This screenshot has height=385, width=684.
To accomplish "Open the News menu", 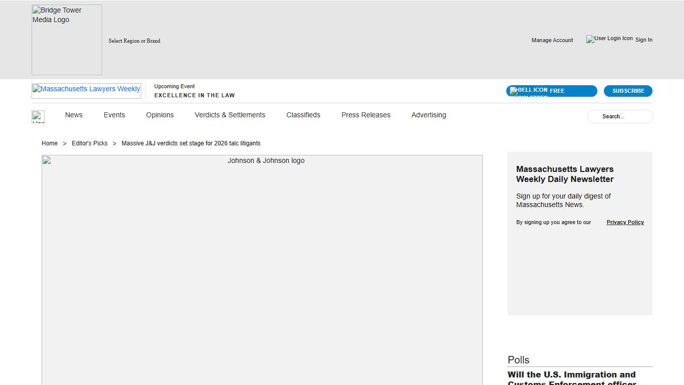I will 74,115.
